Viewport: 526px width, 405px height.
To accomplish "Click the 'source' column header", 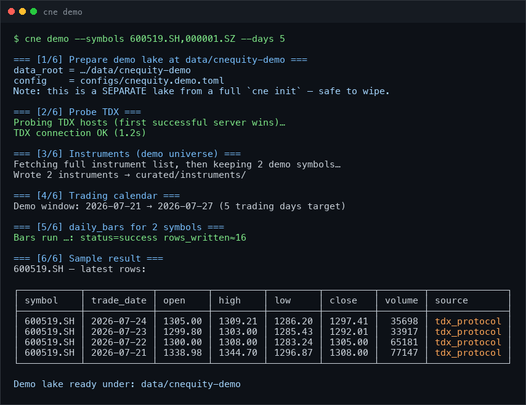I will coord(451,300).
